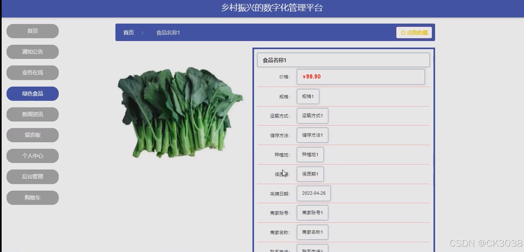
Task: Select the 种植地1 planting location tag
Action: 310,154
